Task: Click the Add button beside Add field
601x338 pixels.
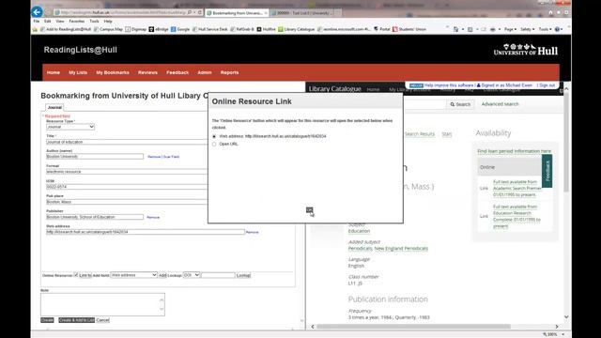Action: tap(162, 275)
